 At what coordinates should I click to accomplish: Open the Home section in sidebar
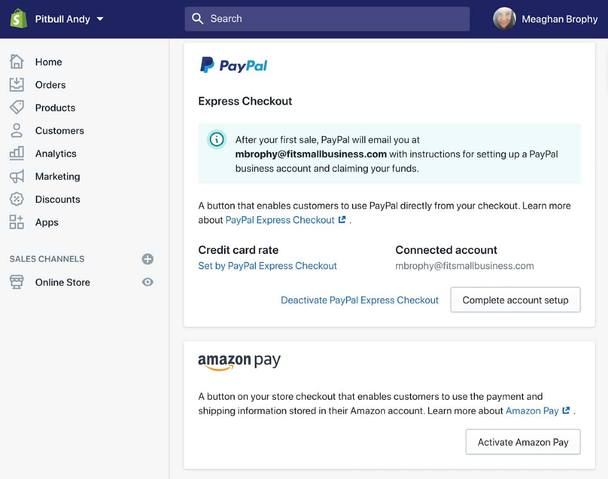(x=48, y=62)
